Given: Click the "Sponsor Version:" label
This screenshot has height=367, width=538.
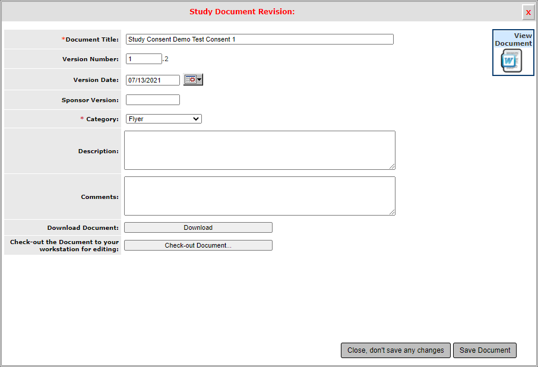Looking at the screenshot, I should tap(90, 100).
